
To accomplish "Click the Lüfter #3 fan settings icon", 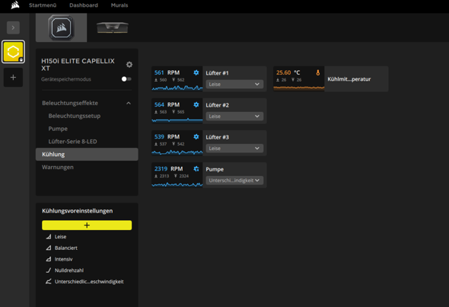I will pyautogui.click(x=196, y=136).
